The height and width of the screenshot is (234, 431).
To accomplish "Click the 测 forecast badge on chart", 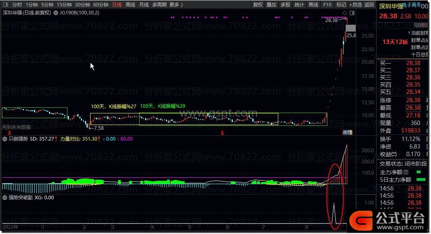I will point(345,133).
